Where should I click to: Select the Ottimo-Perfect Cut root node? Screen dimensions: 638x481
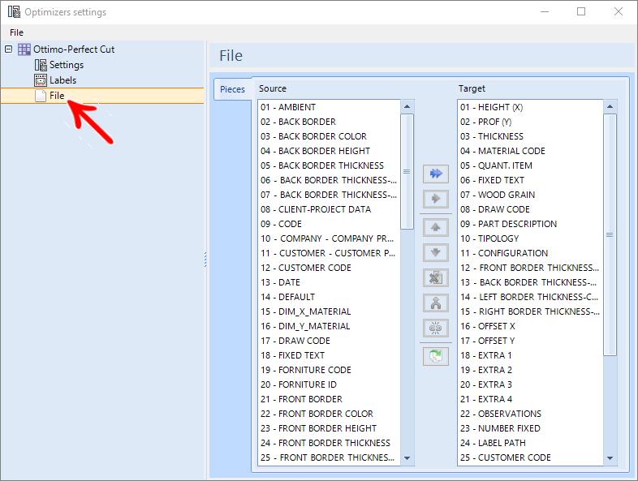pos(74,49)
